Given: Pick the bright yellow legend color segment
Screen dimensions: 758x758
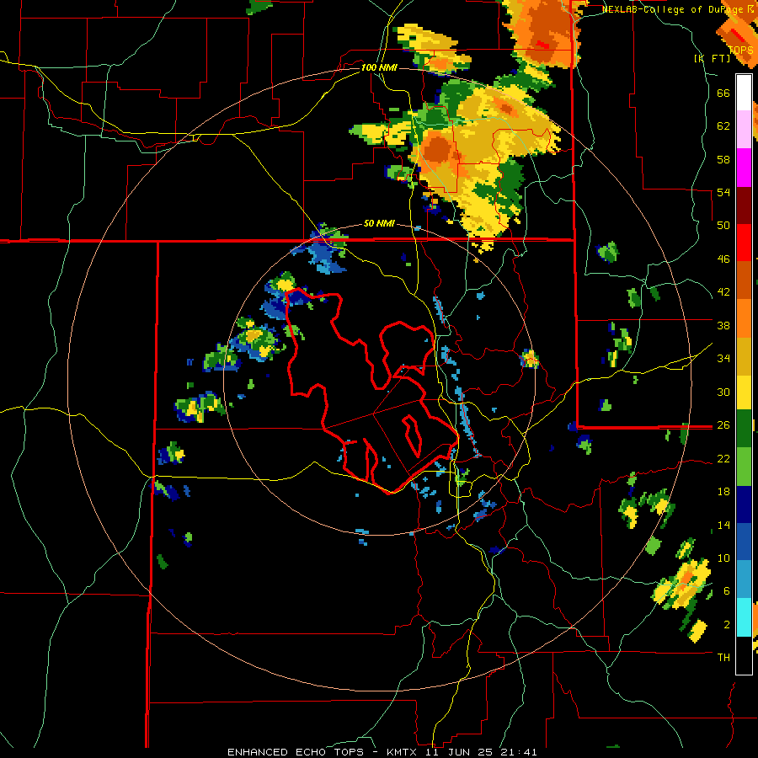Looking at the screenshot, I should click(x=744, y=392).
